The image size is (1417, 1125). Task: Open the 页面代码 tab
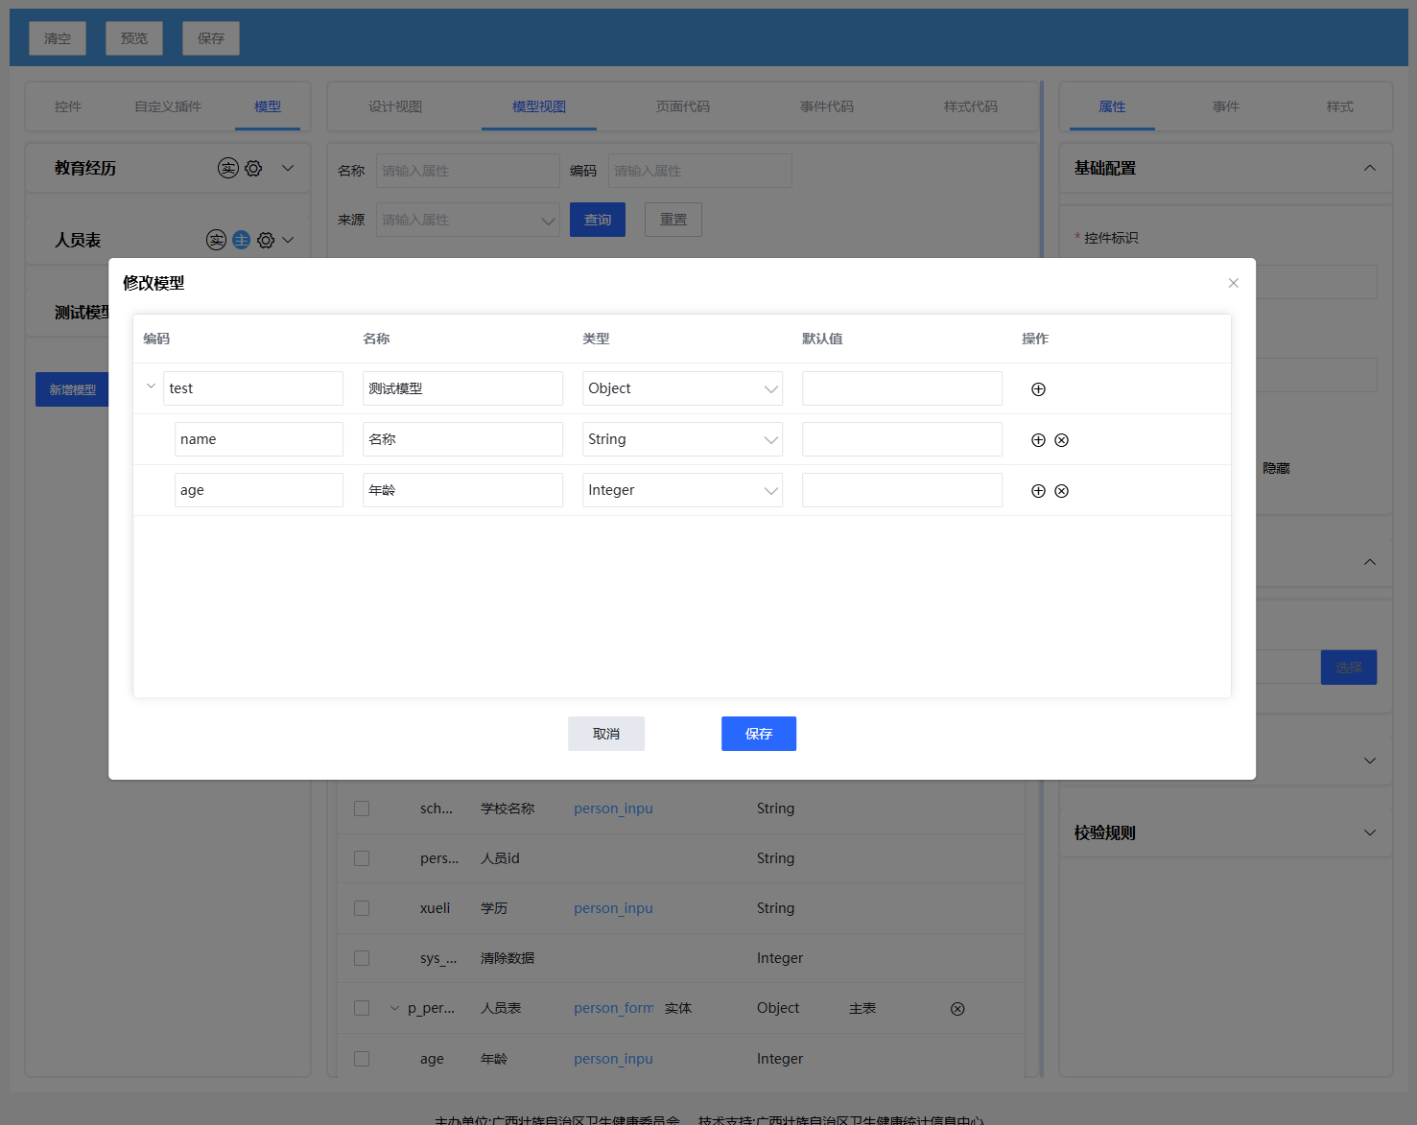(x=682, y=106)
